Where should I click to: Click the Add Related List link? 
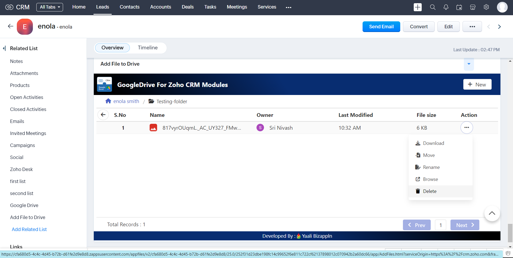tap(29, 229)
